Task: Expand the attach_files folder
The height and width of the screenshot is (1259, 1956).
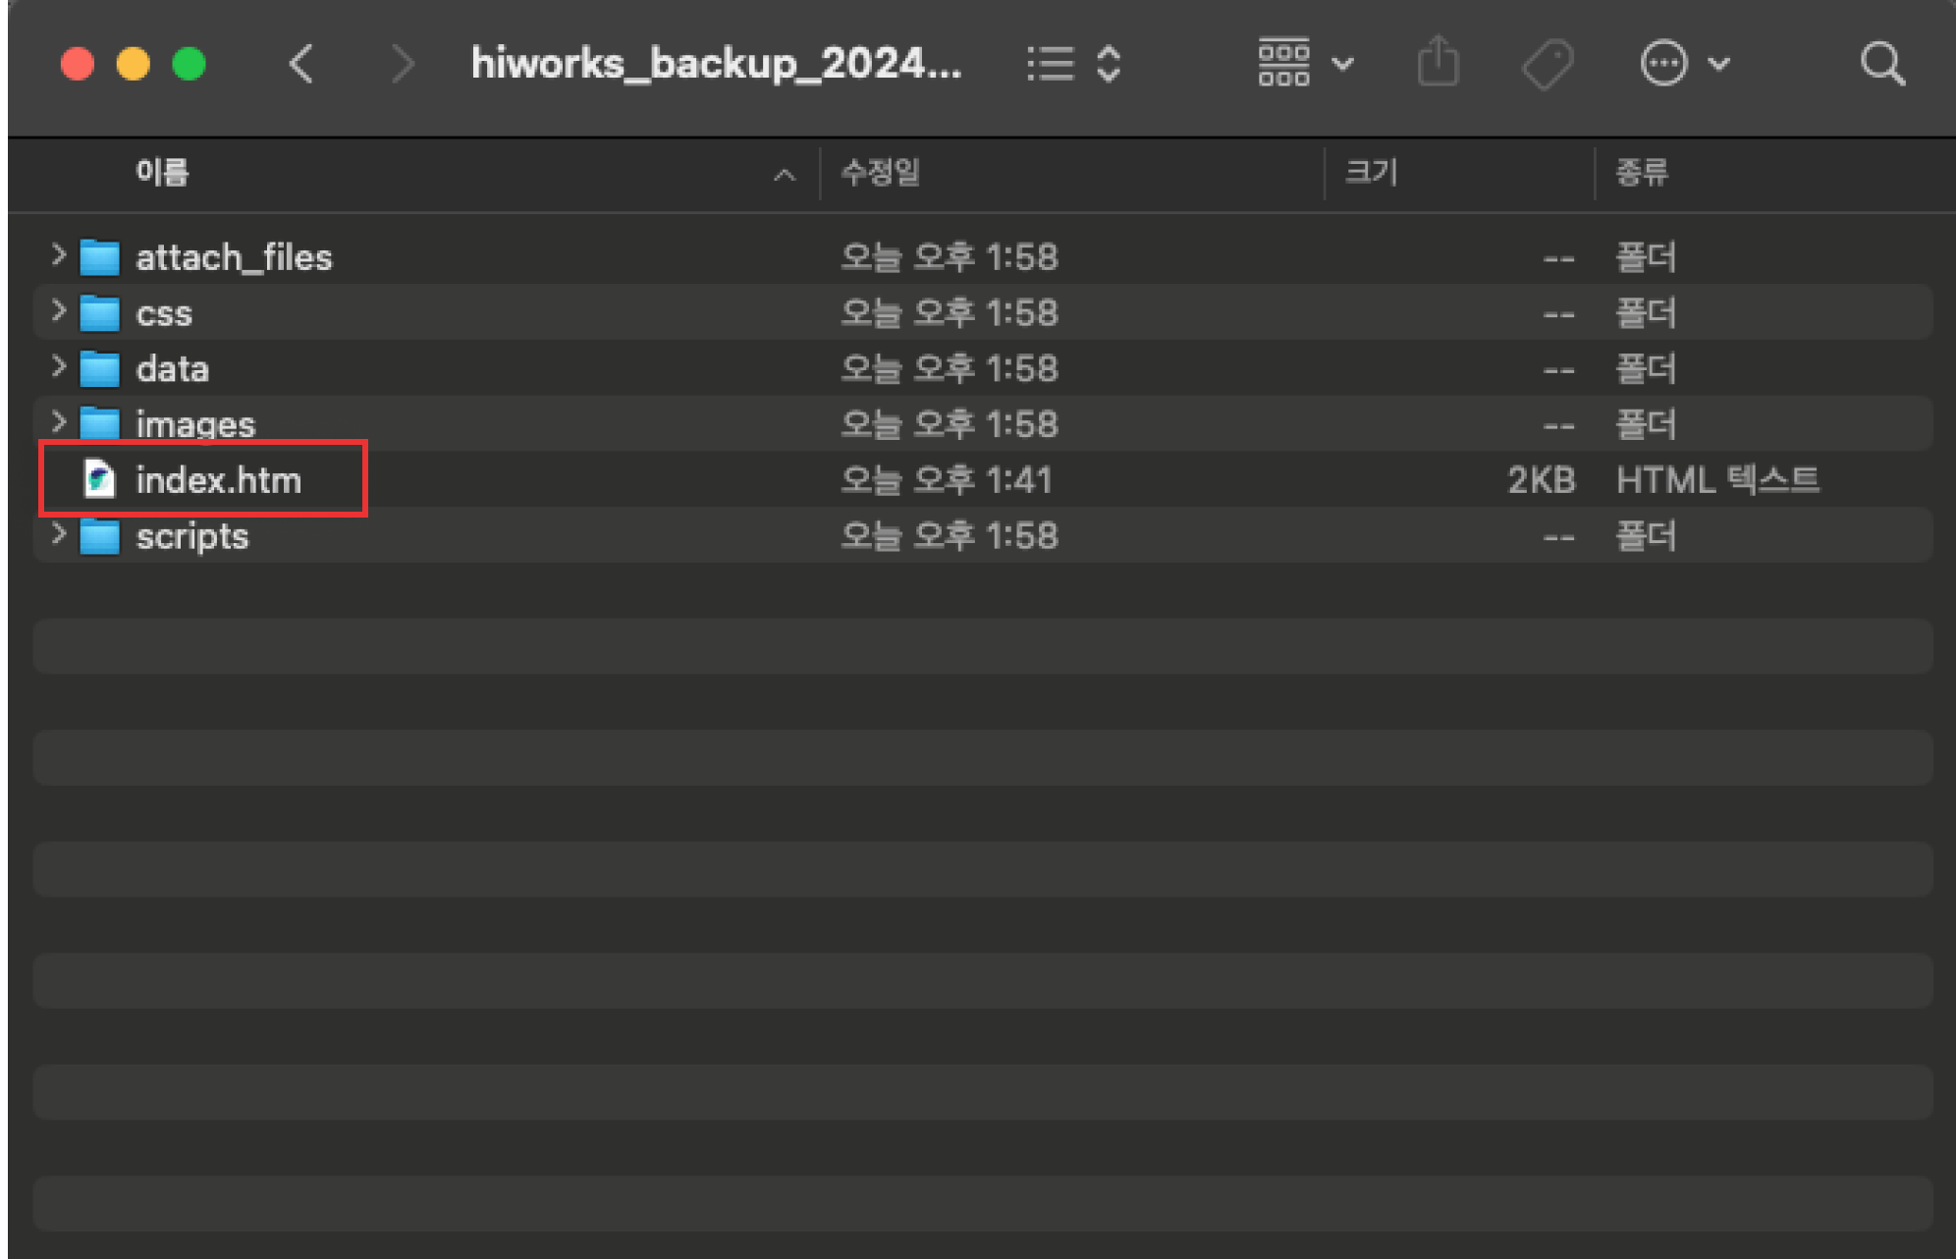Action: [58, 255]
